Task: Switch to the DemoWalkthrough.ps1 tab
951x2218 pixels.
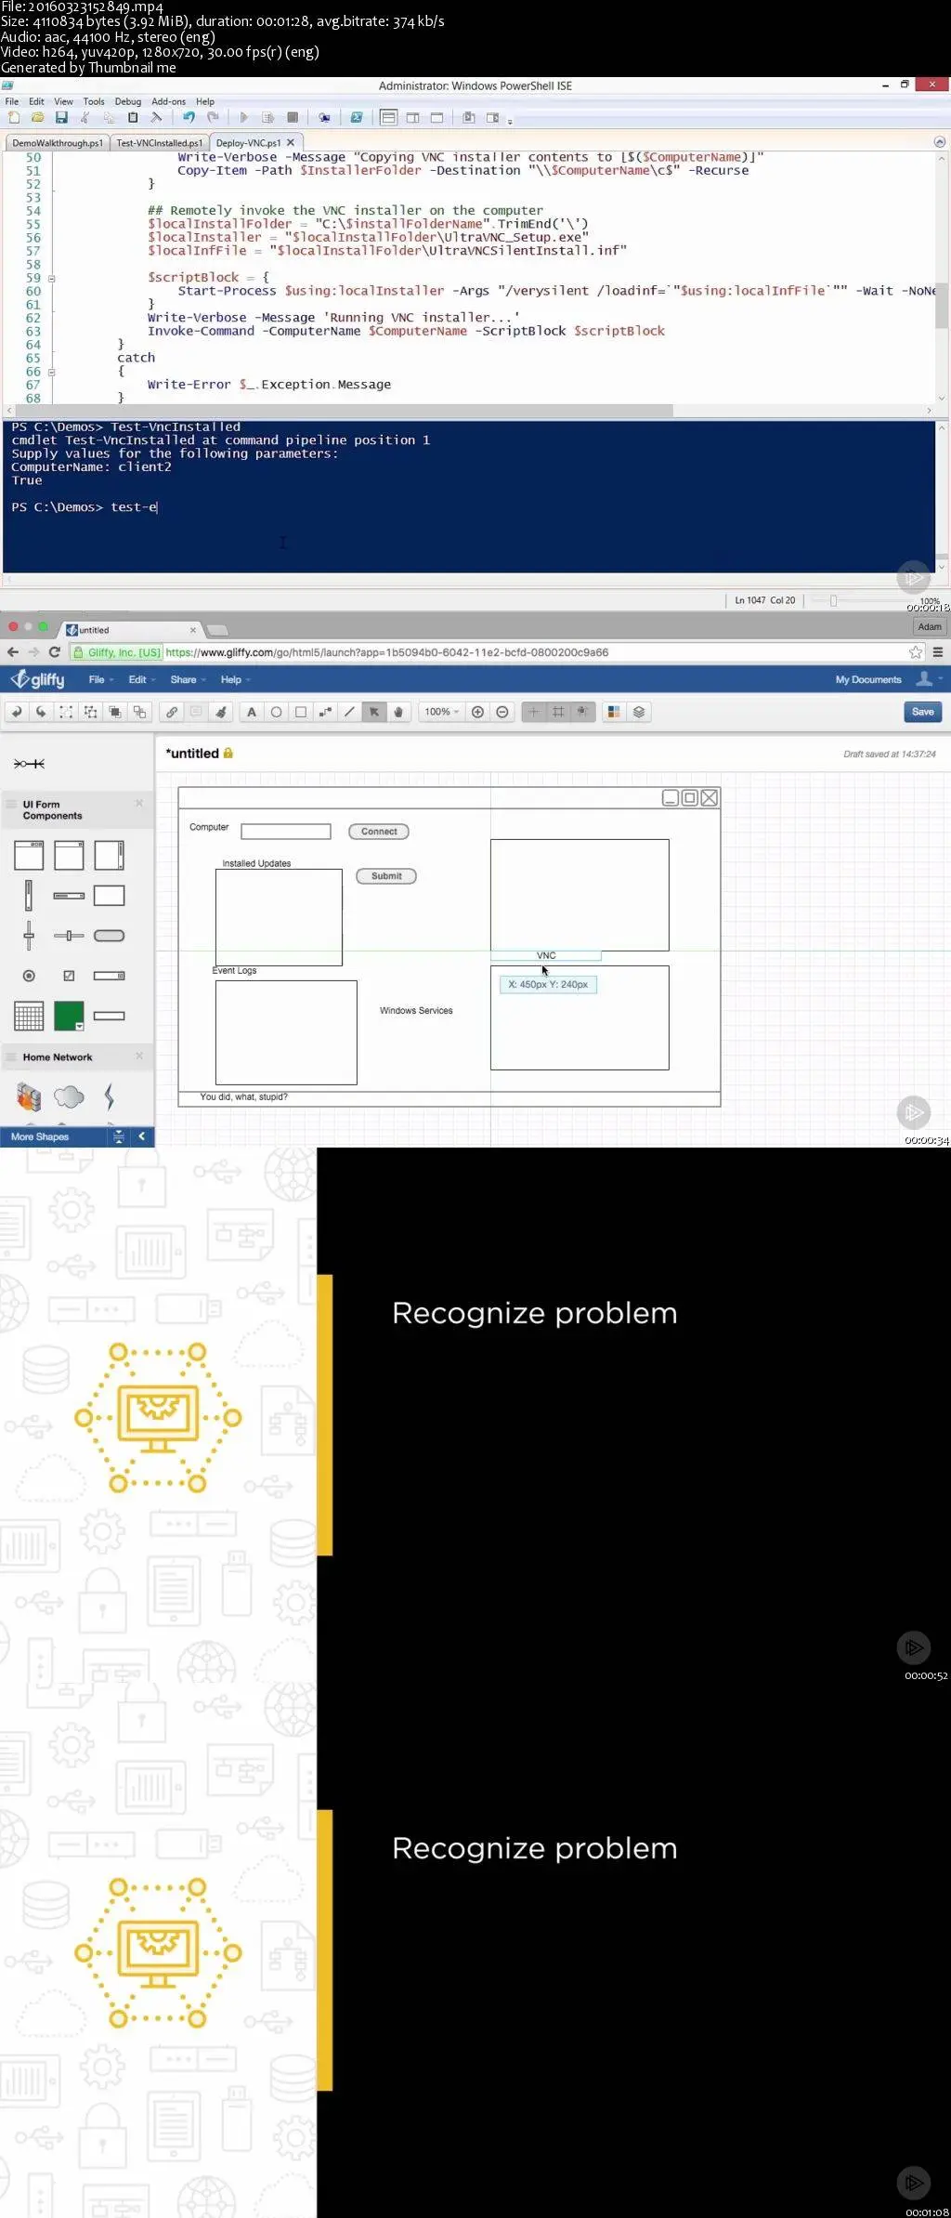Action: [x=57, y=143]
